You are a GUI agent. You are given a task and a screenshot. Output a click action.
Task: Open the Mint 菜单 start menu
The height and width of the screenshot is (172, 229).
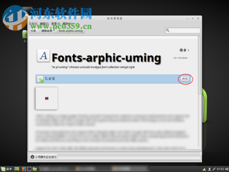(x=6, y=169)
